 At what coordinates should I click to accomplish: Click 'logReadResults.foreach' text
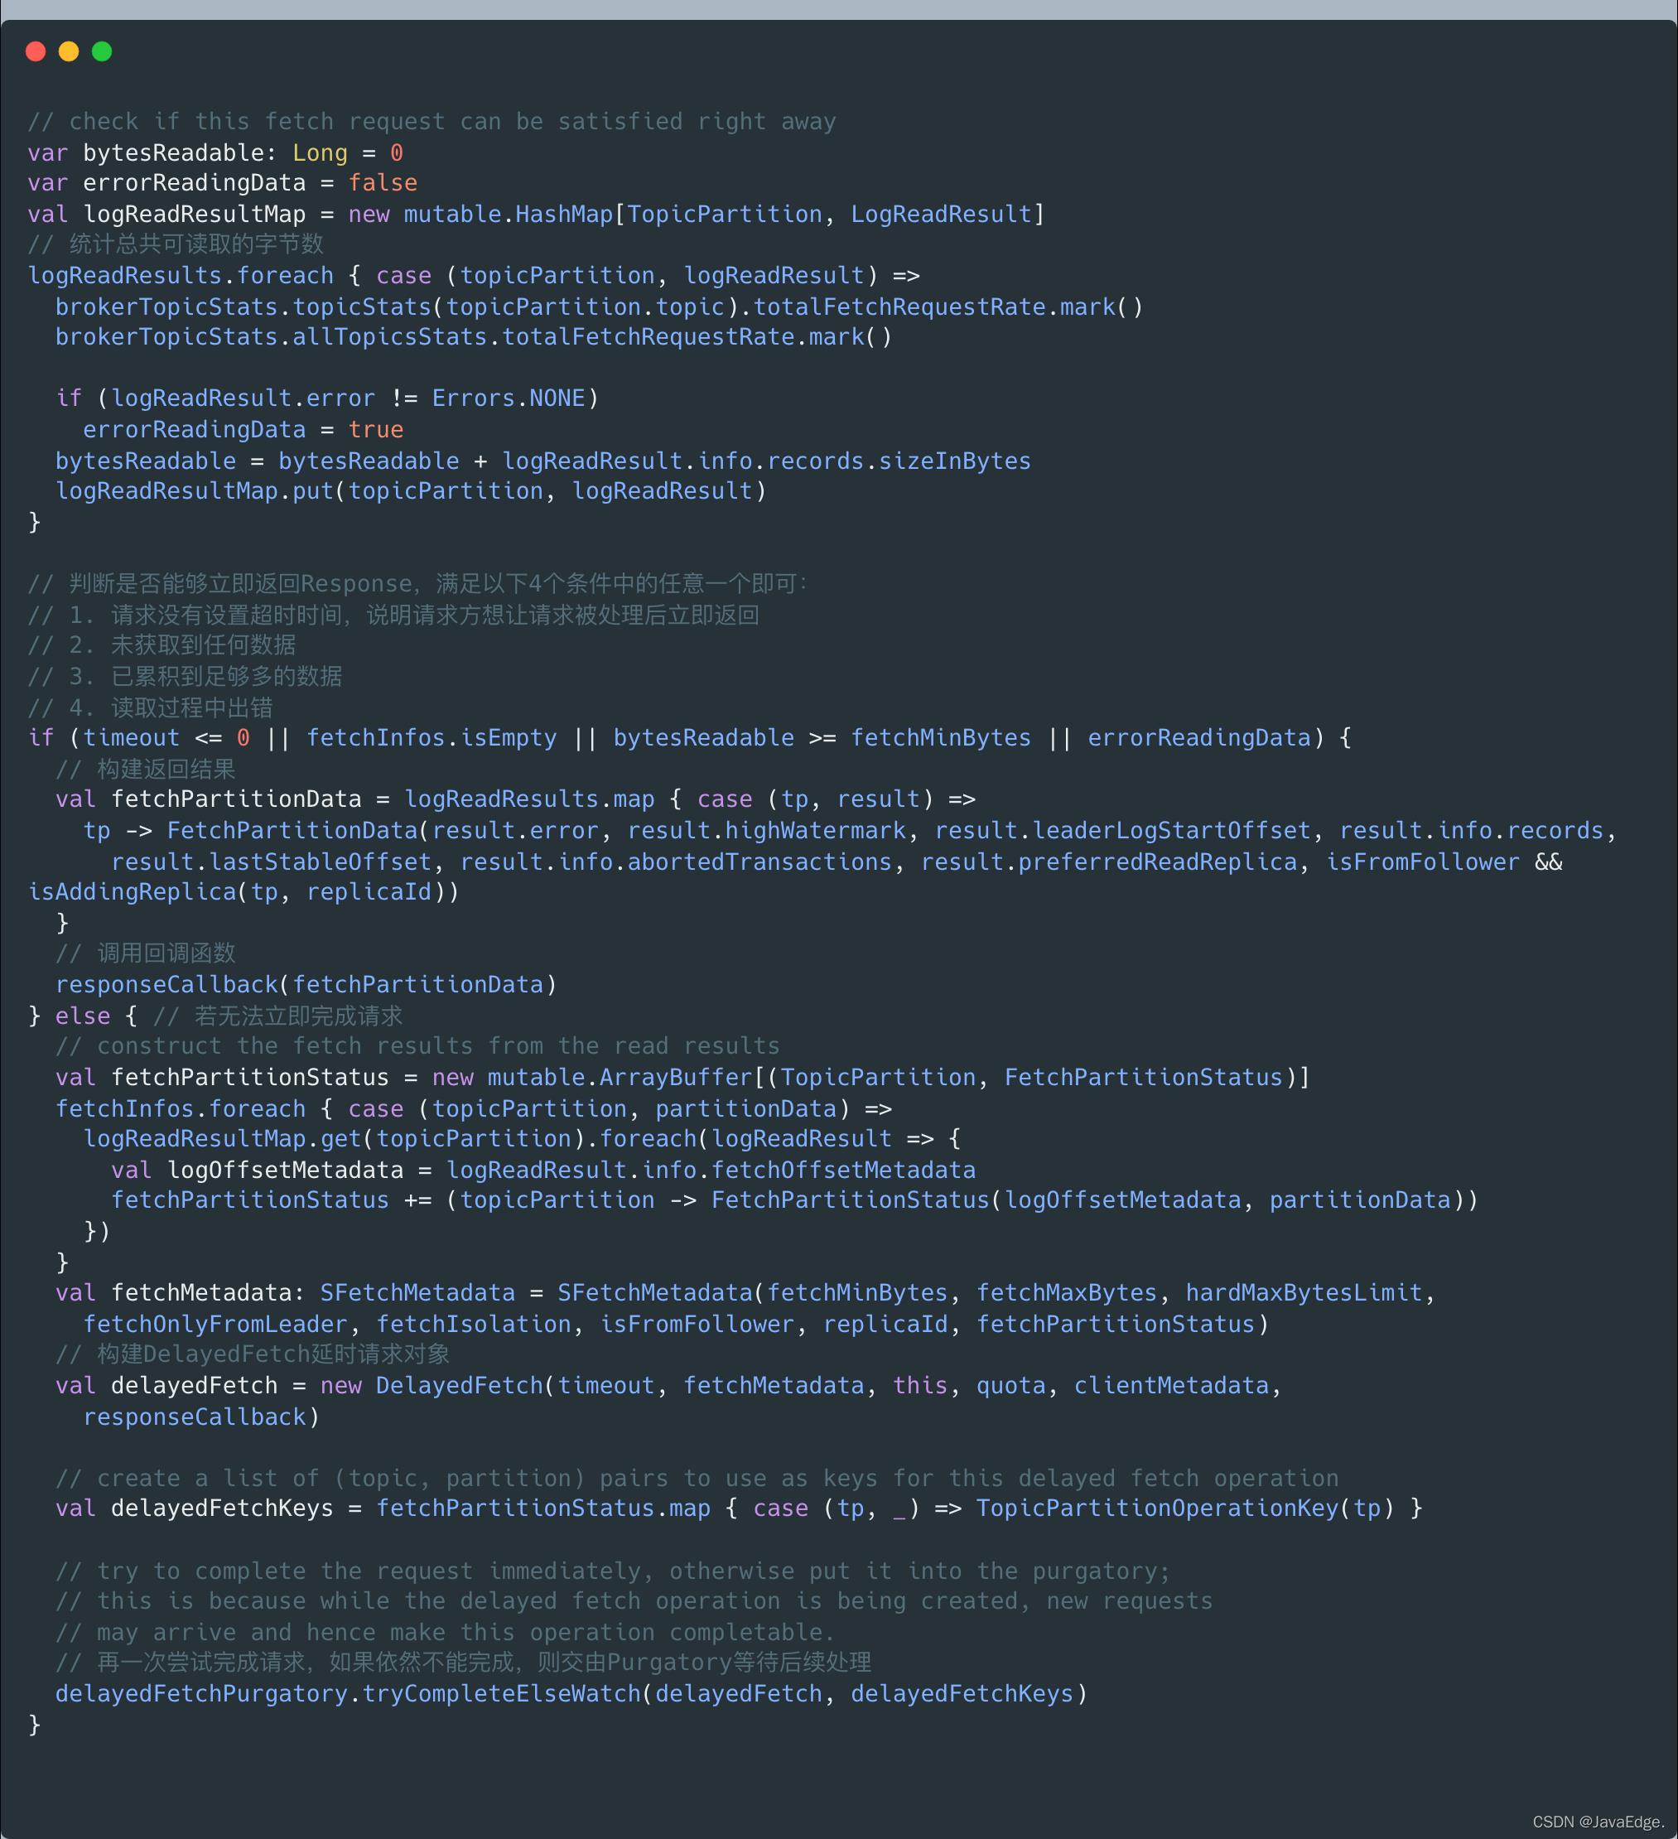tap(181, 276)
